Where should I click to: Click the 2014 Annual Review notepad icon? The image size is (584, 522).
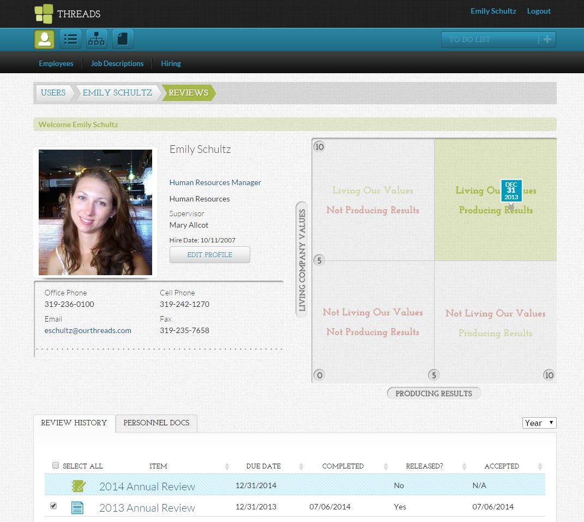pos(79,486)
